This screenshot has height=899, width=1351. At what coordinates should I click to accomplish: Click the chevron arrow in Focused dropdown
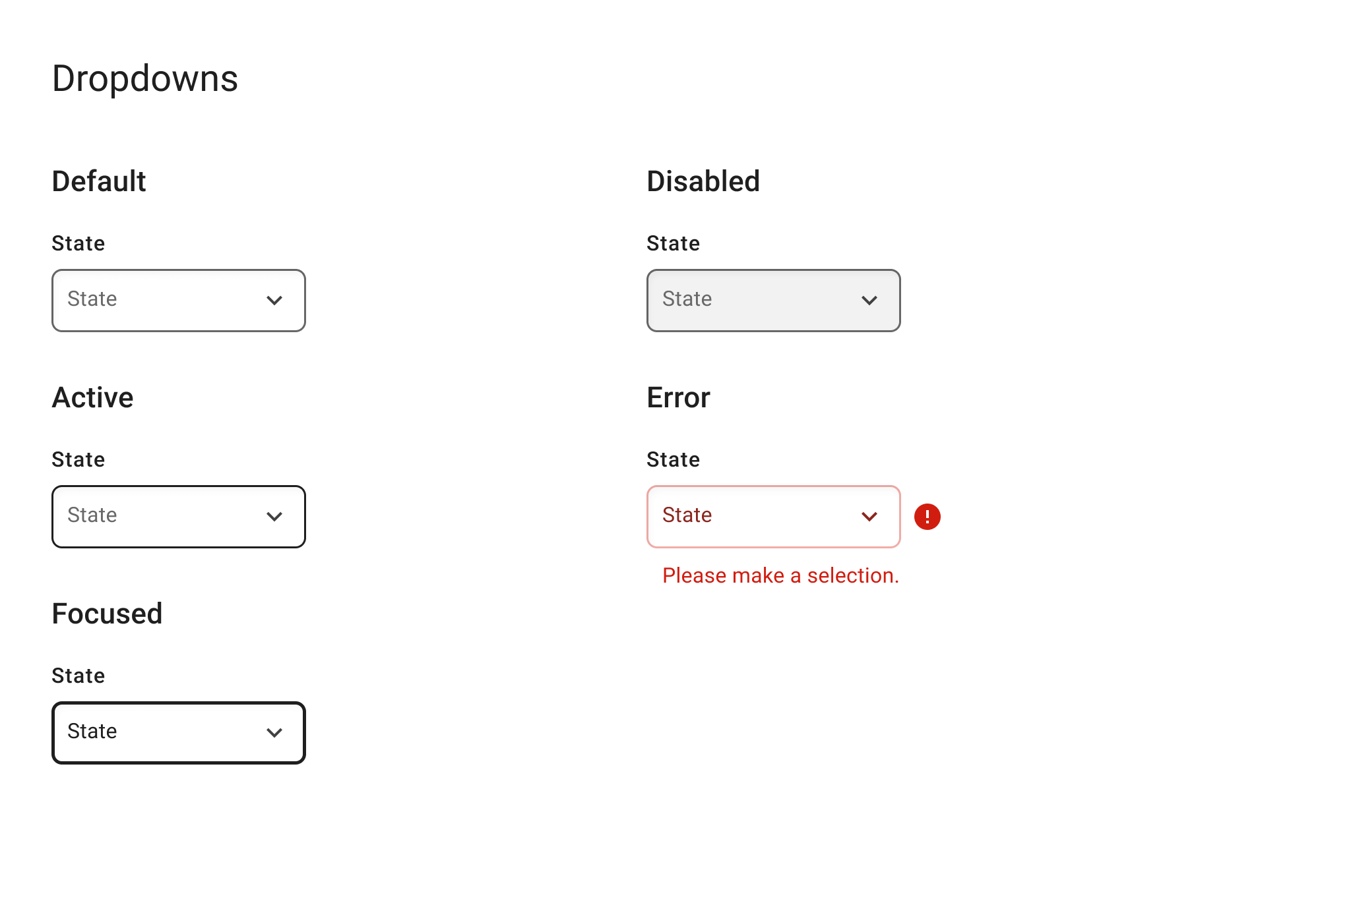click(274, 733)
